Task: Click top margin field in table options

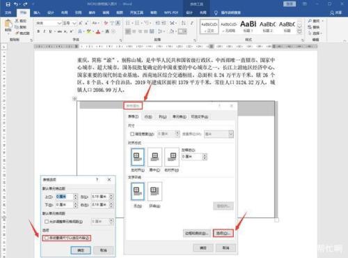Action: click(65, 197)
